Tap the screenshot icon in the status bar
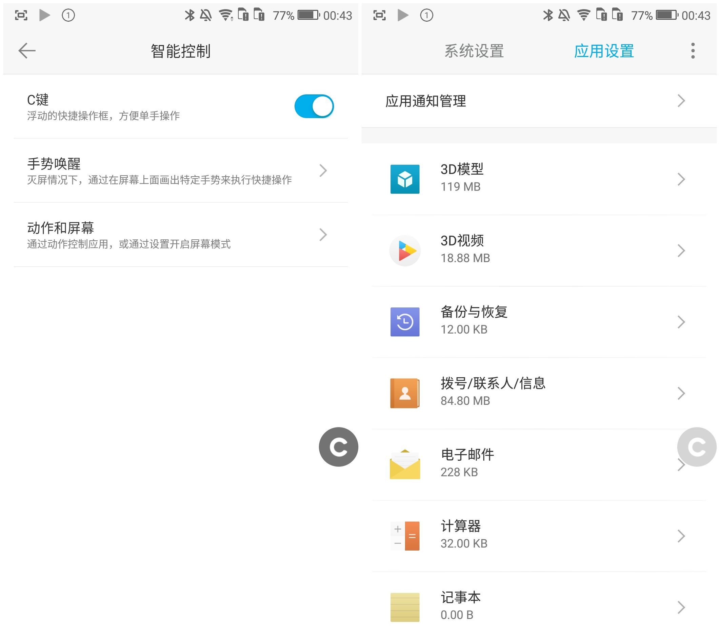Image resolution: width=720 pixels, height=638 pixels. (x=21, y=15)
